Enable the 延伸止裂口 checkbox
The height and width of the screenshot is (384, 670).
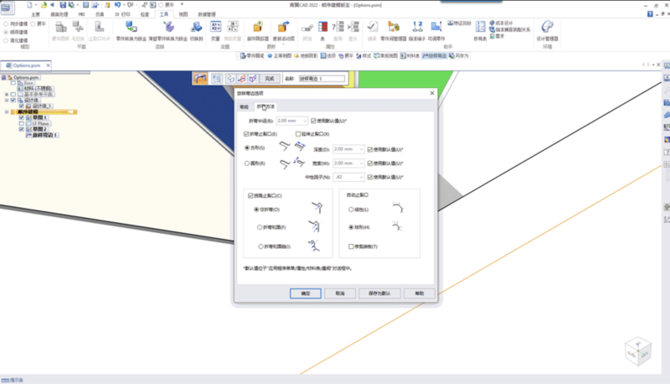click(298, 133)
